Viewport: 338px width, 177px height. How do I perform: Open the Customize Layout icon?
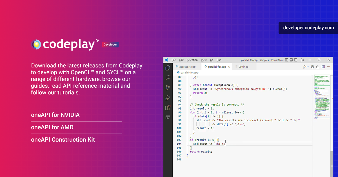click(x=302, y=60)
